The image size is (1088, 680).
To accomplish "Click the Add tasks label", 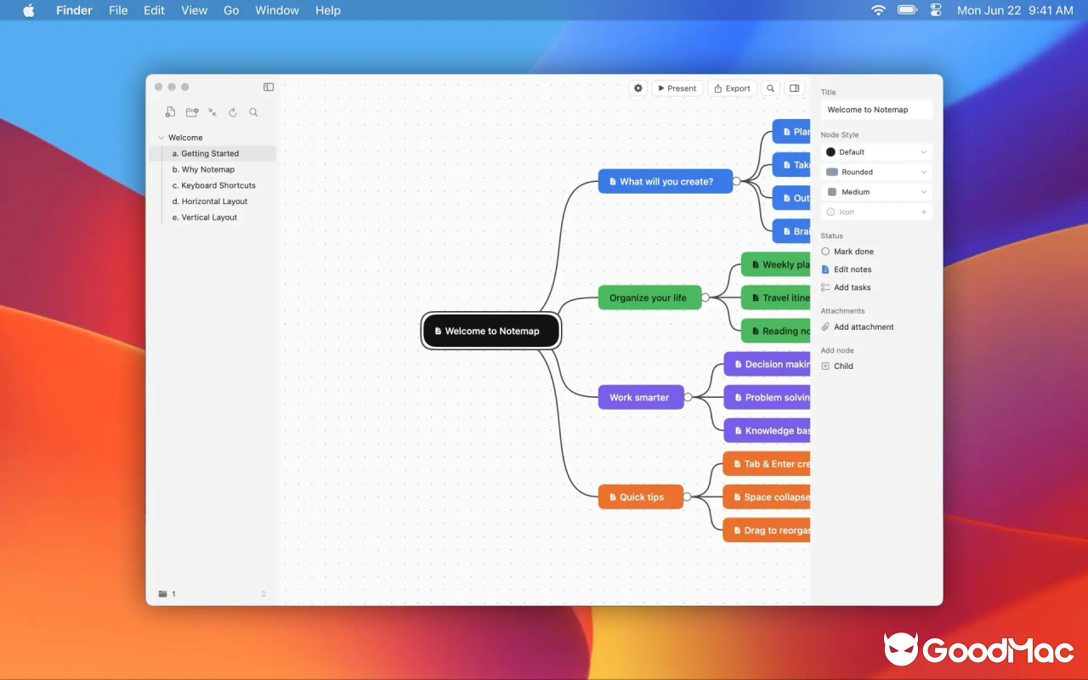I will 853,287.
